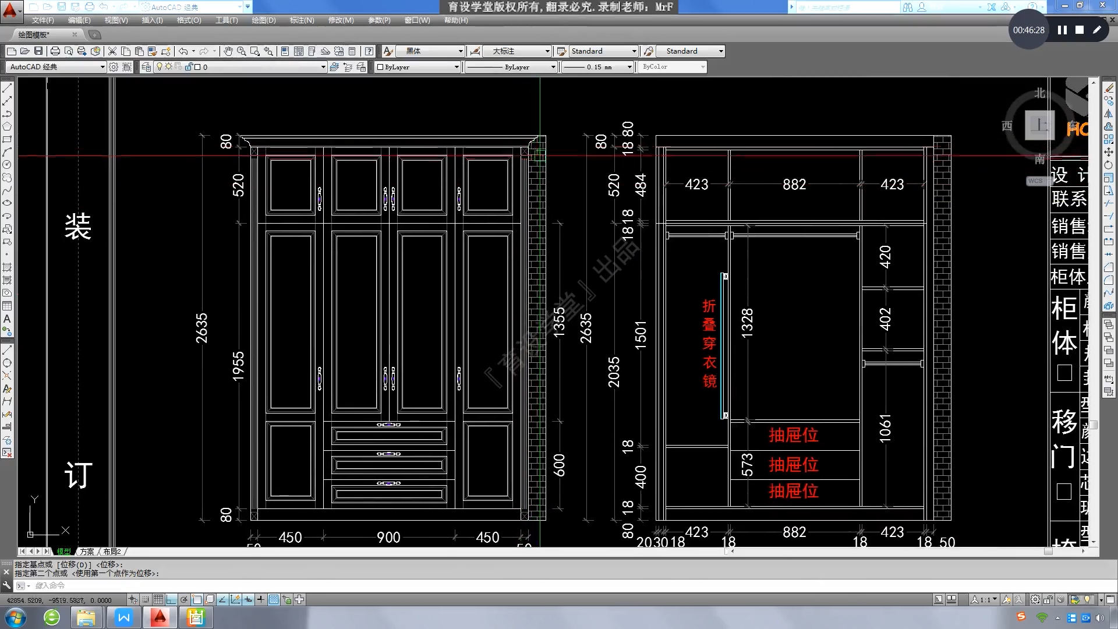Open Windows Explorer from taskbar
The image size is (1118, 629).
[86, 617]
